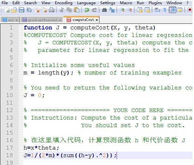This screenshot has height=165, width=194.
Task: Open the Settings menu
Action: pyautogui.click(x=108, y=3)
